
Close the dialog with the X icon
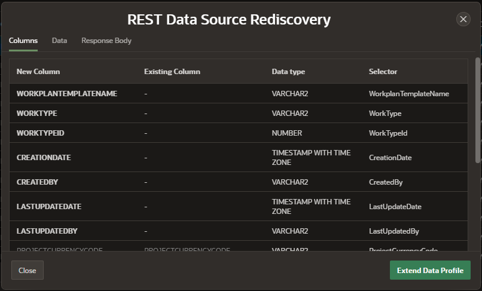pos(463,19)
